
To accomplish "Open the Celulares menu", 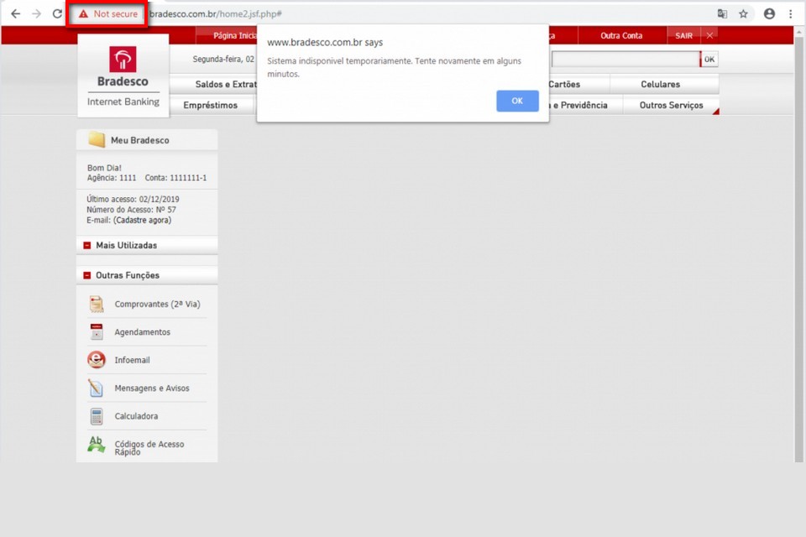I will [661, 84].
